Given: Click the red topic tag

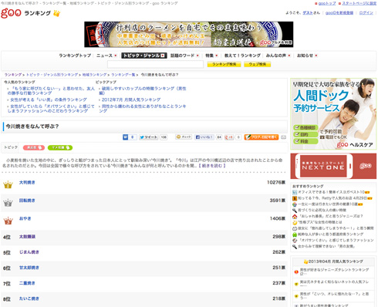Looking at the screenshot, I should 34,147.
